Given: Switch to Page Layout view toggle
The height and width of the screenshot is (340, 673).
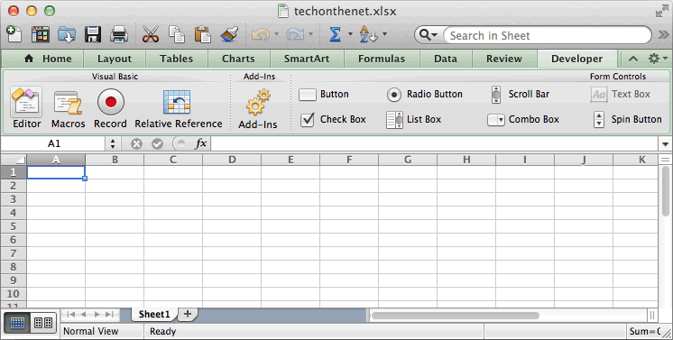Looking at the screenshot, I should (x=43, y=323).
